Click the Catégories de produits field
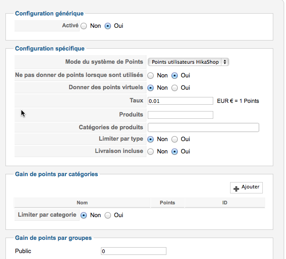 (x=203, y=127)
